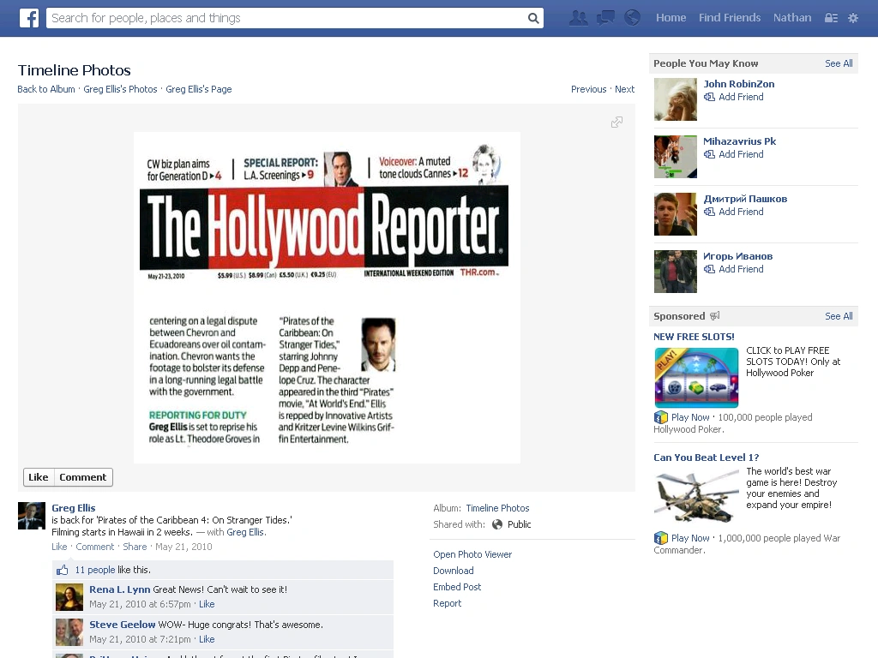Viewport: 878px width, 658px height.
Task: Click See All for People You May Know
Action: tap(839, 63)
